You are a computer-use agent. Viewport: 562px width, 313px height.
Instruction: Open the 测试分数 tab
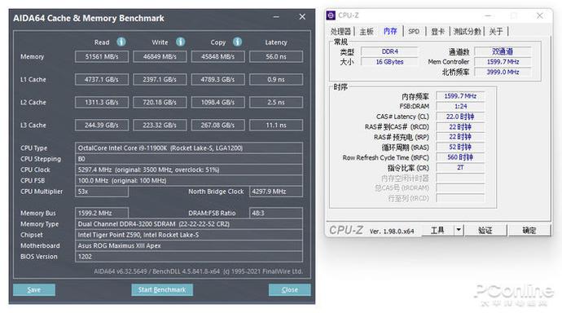pos(467,32)
